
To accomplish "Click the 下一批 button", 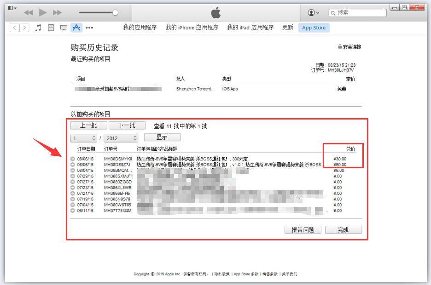I will [x=127, y=125].
